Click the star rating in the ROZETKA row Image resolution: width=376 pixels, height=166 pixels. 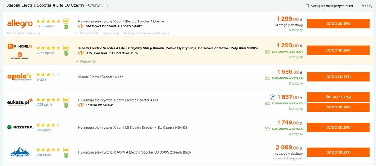[48, 125]
